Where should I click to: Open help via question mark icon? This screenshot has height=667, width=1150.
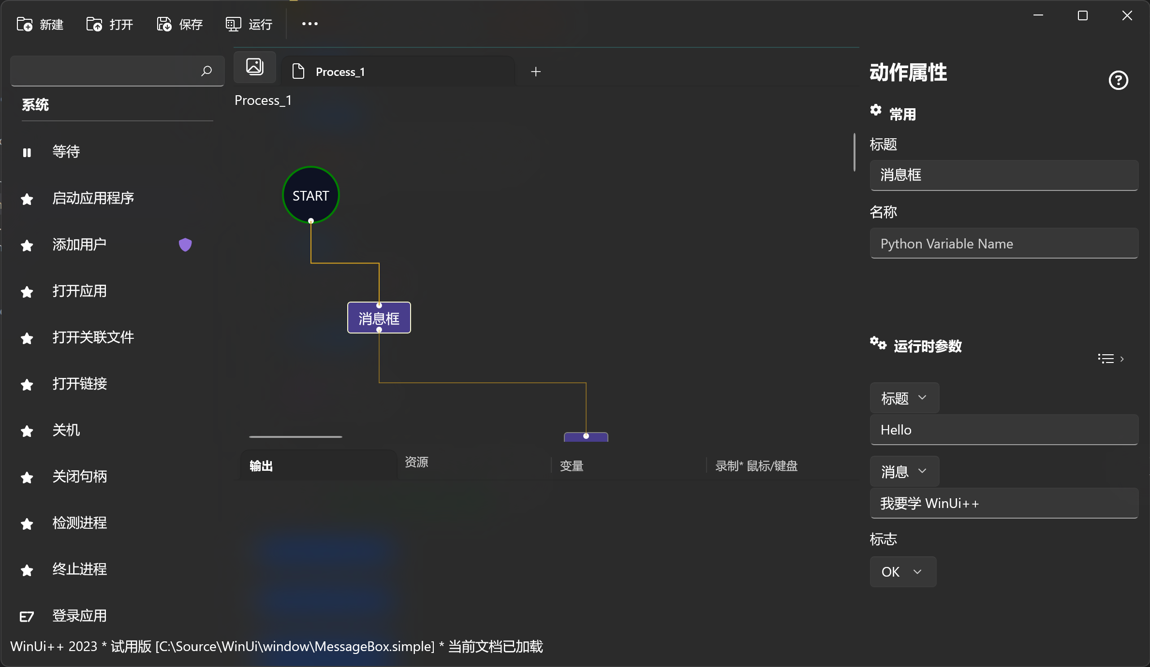(x=1118, y=80)
